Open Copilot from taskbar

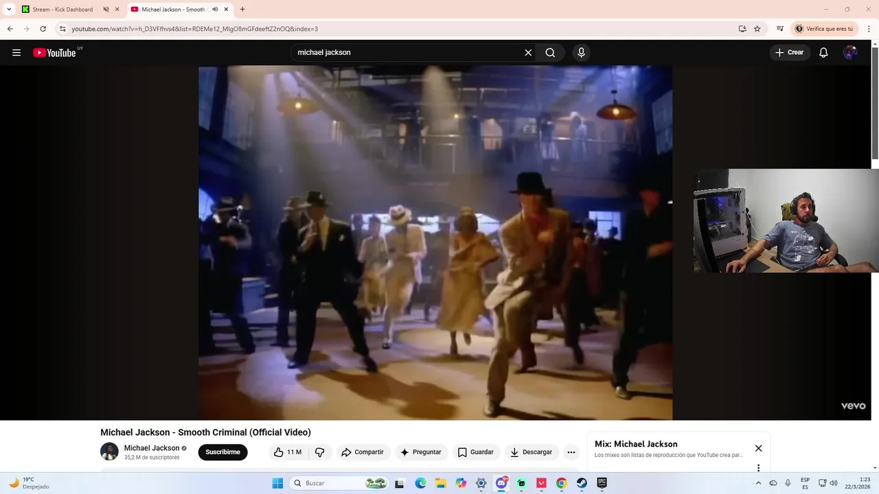(x=461, y=483)
